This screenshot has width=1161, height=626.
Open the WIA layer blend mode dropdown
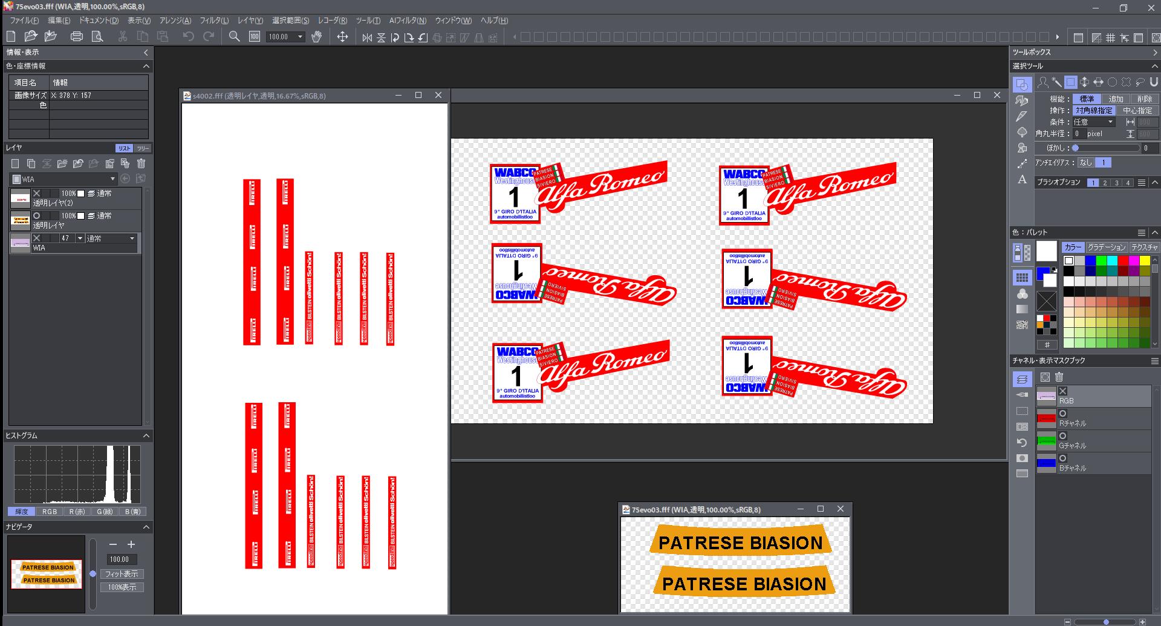(132, 239)
